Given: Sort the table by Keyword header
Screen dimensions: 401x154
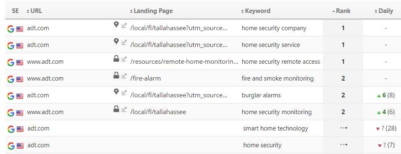Looking at the screenshot, I should pos(256,11).
